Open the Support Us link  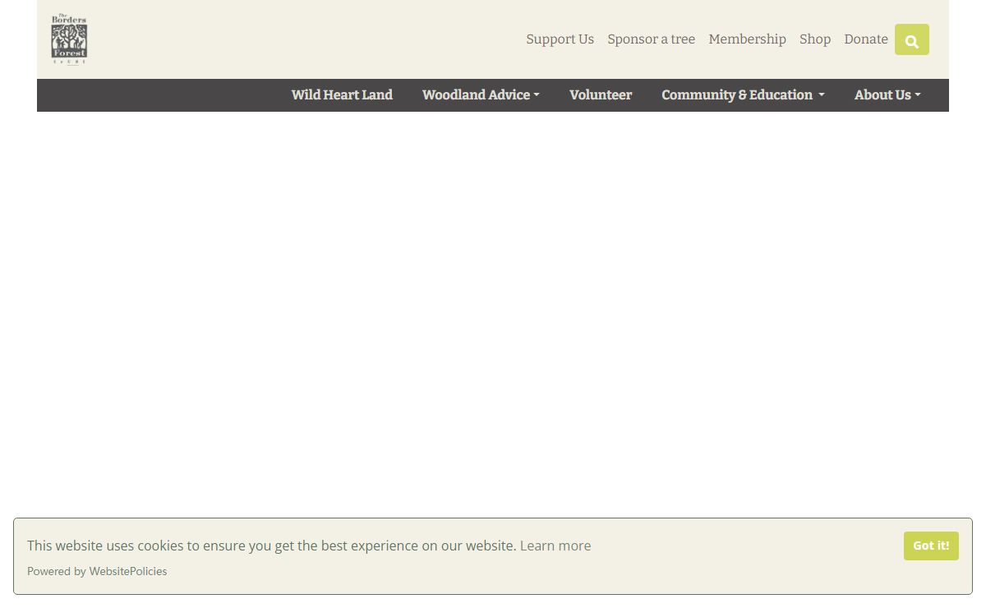click(x=560, y=39)
